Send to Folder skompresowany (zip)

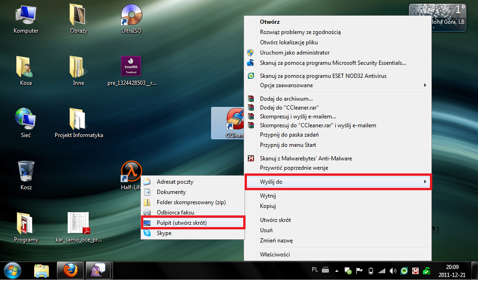[193, 202]
